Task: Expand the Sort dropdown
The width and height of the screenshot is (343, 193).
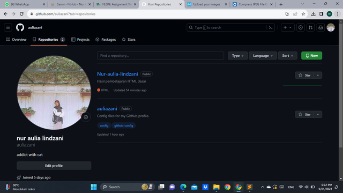Action: [287, 56]
